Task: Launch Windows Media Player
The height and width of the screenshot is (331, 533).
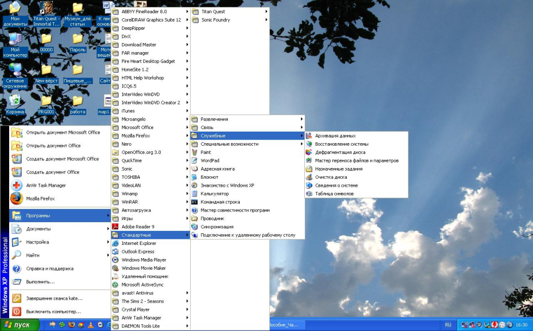Action: (x=151, y=260)
